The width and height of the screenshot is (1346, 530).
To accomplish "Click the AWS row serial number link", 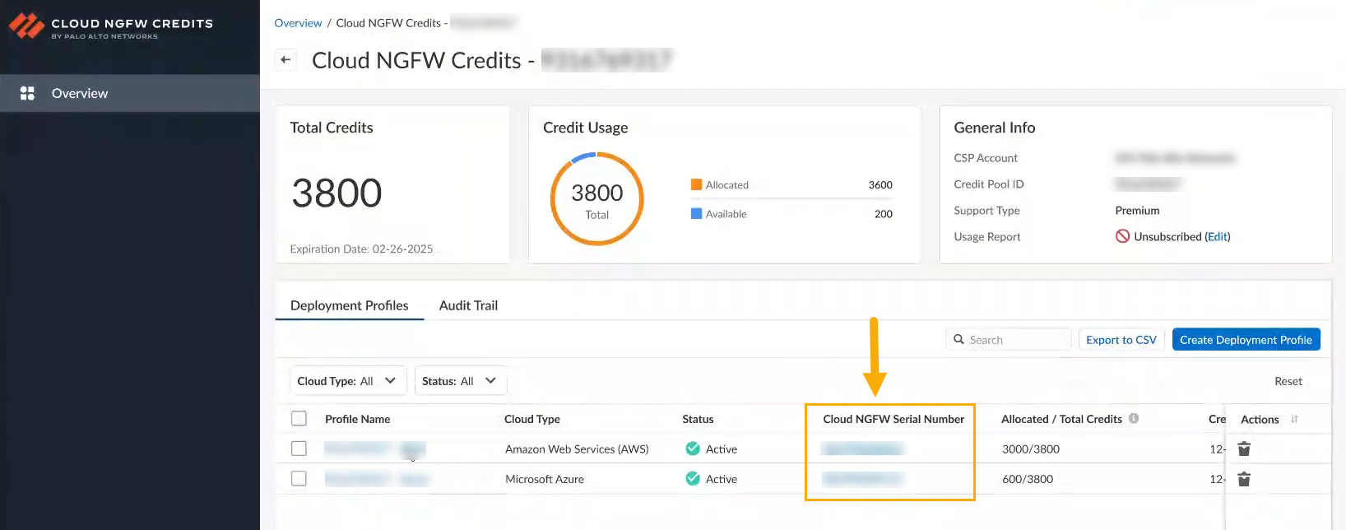I will pyautogui.click(x=862, y=449).
